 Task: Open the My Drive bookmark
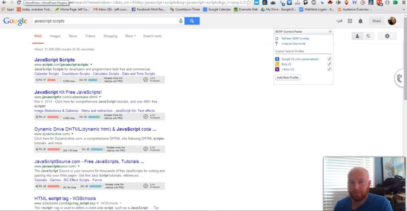click(x=278, y=9)
